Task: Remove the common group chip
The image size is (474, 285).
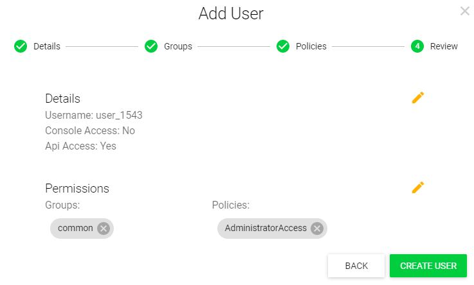Action: (x=104, y=229)
